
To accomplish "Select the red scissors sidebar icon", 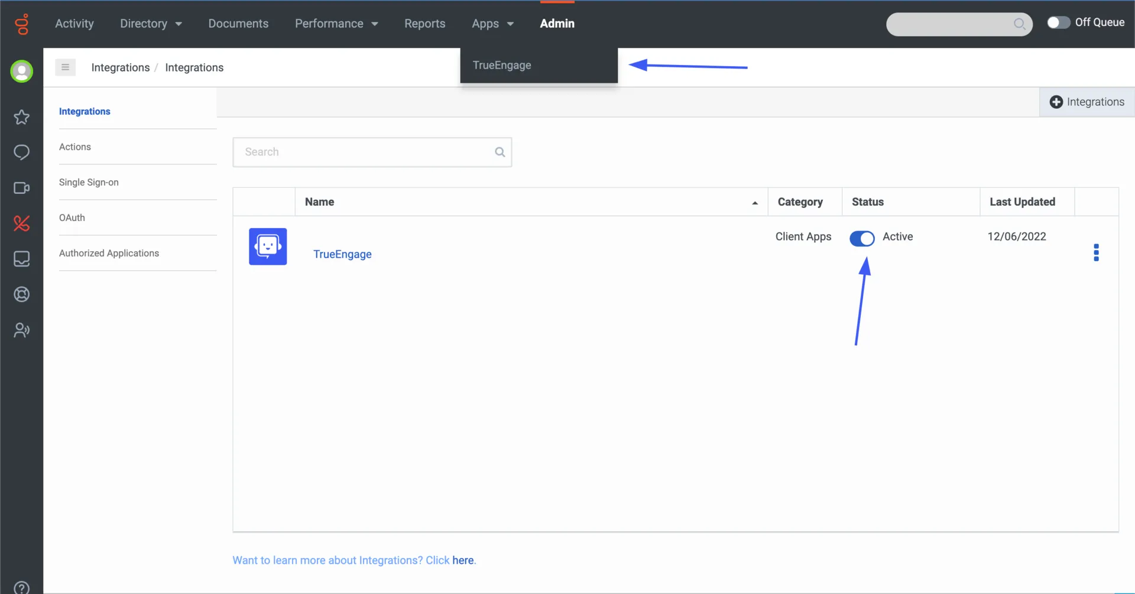I will tap(22, 223).
